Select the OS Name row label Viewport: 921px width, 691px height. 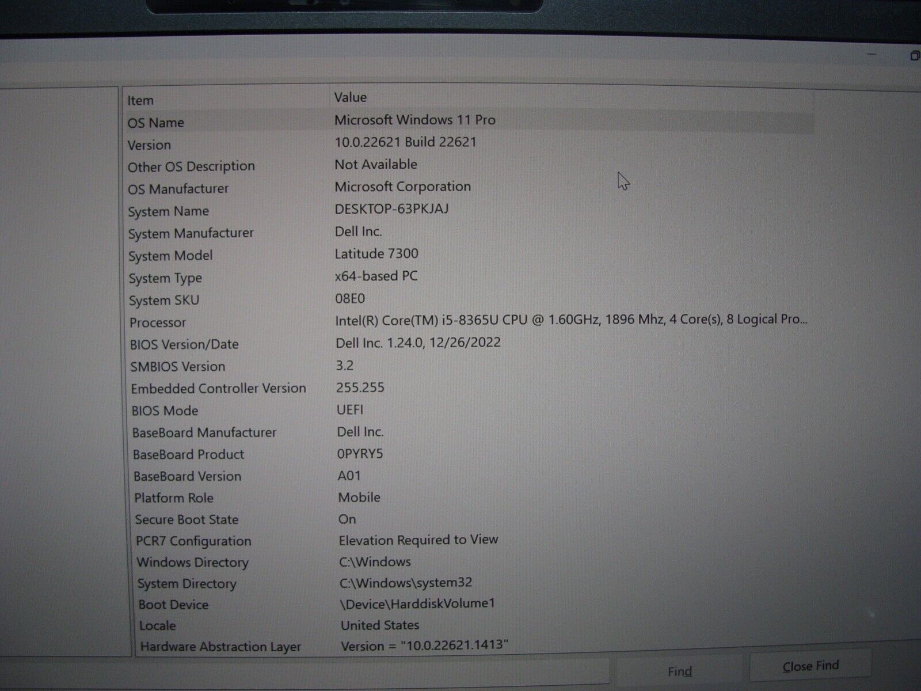[156, 123]
